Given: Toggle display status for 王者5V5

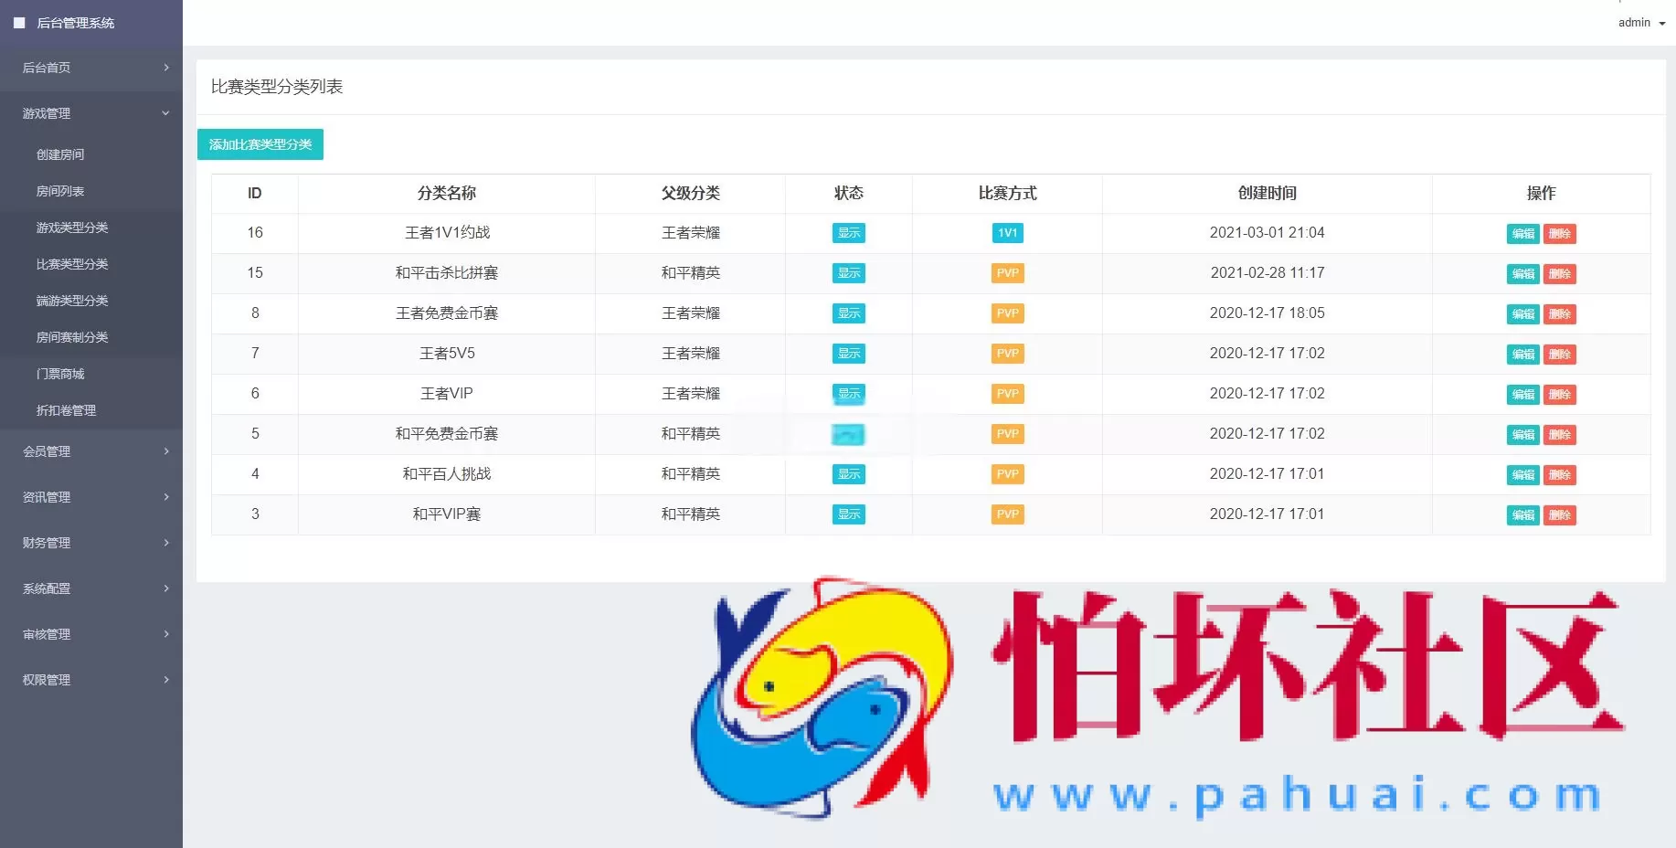Looking at the screenshot, I should (x=848, y=354).
